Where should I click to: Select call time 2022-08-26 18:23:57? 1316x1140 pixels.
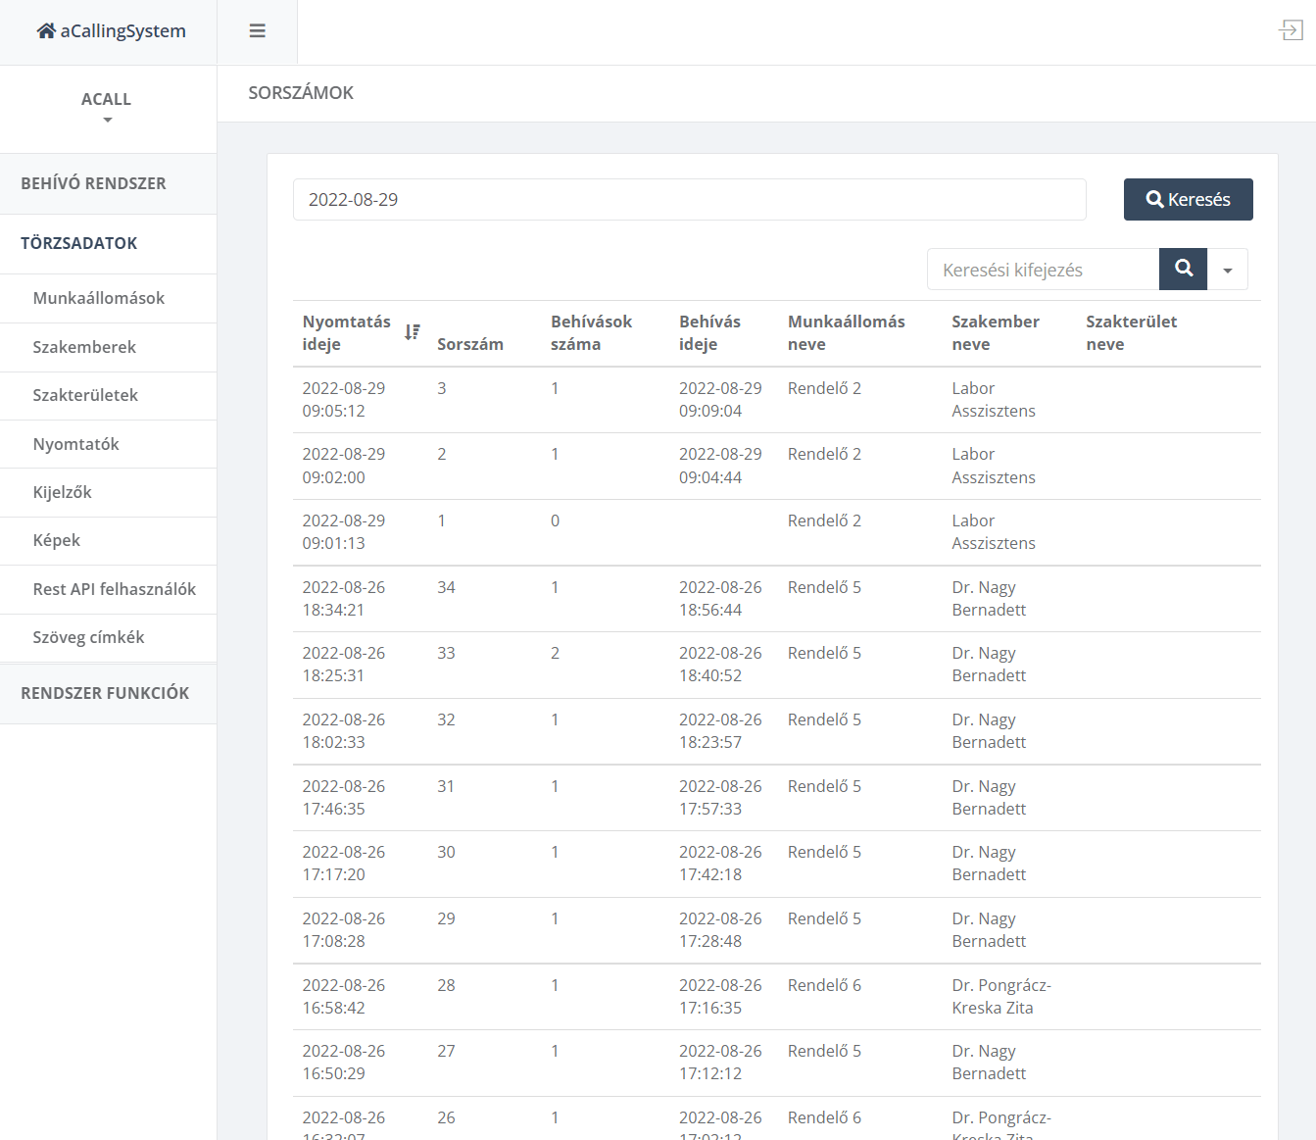tap(720, 730)
